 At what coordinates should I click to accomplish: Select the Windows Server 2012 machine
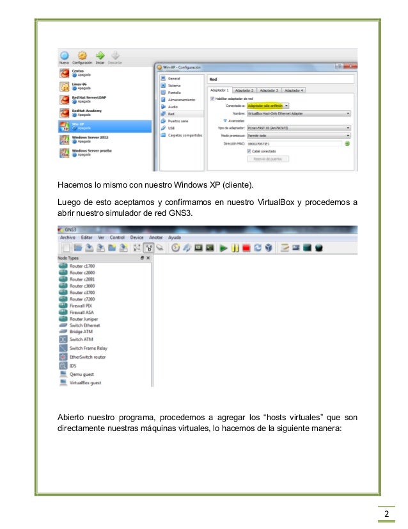point(105,140)
